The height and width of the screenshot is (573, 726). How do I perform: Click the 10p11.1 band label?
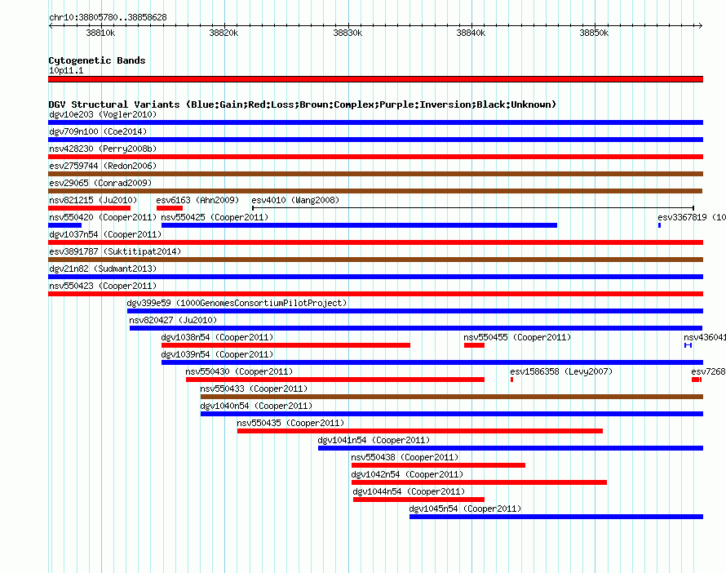pyautogui.click(x=66, y=70)
